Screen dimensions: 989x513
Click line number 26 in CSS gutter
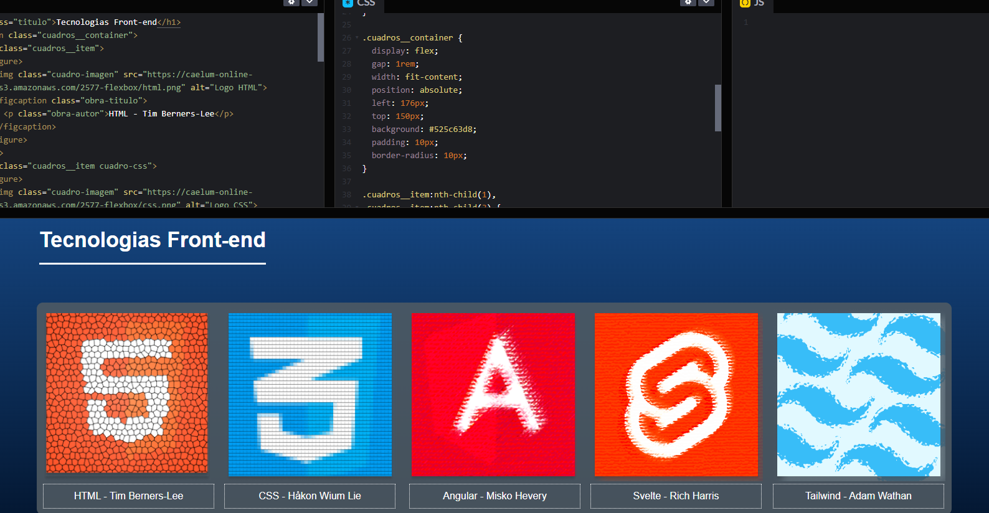(x=346, y=38)
